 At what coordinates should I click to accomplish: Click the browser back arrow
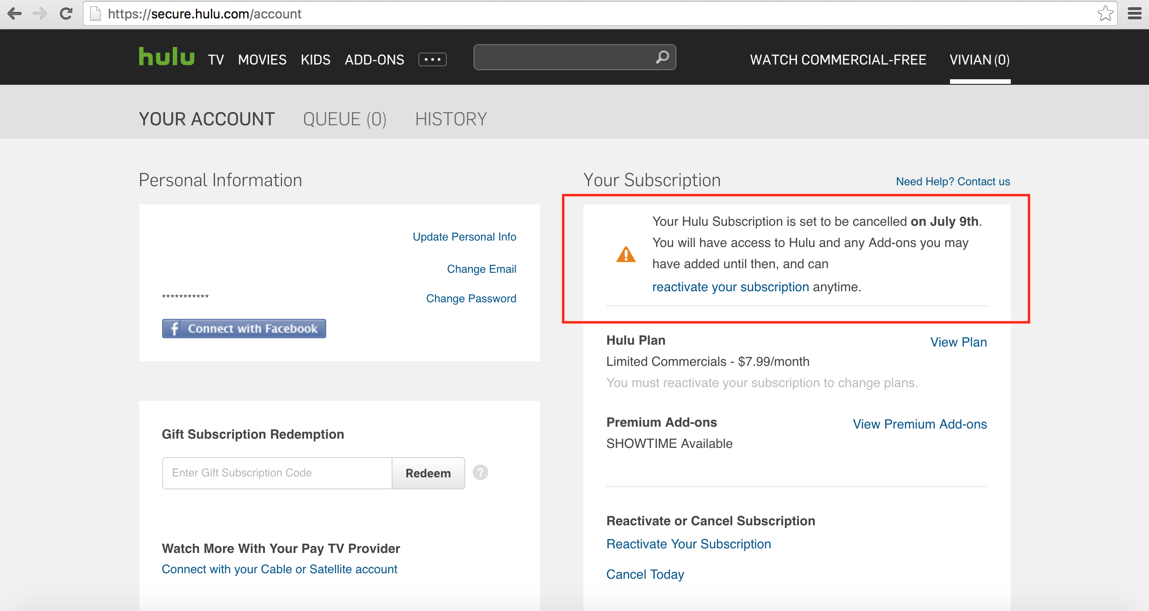(15, 14)
